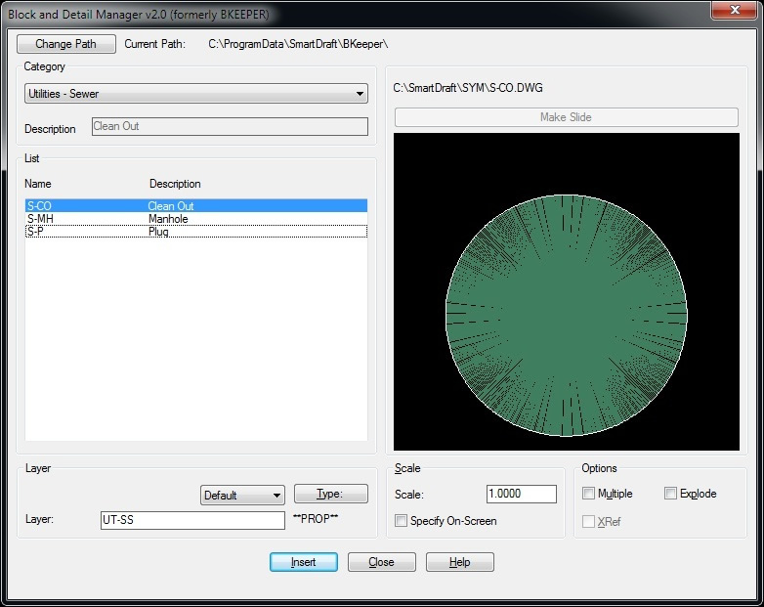Click the Type: button
764x607 pixels.
(x=331, y=494)
